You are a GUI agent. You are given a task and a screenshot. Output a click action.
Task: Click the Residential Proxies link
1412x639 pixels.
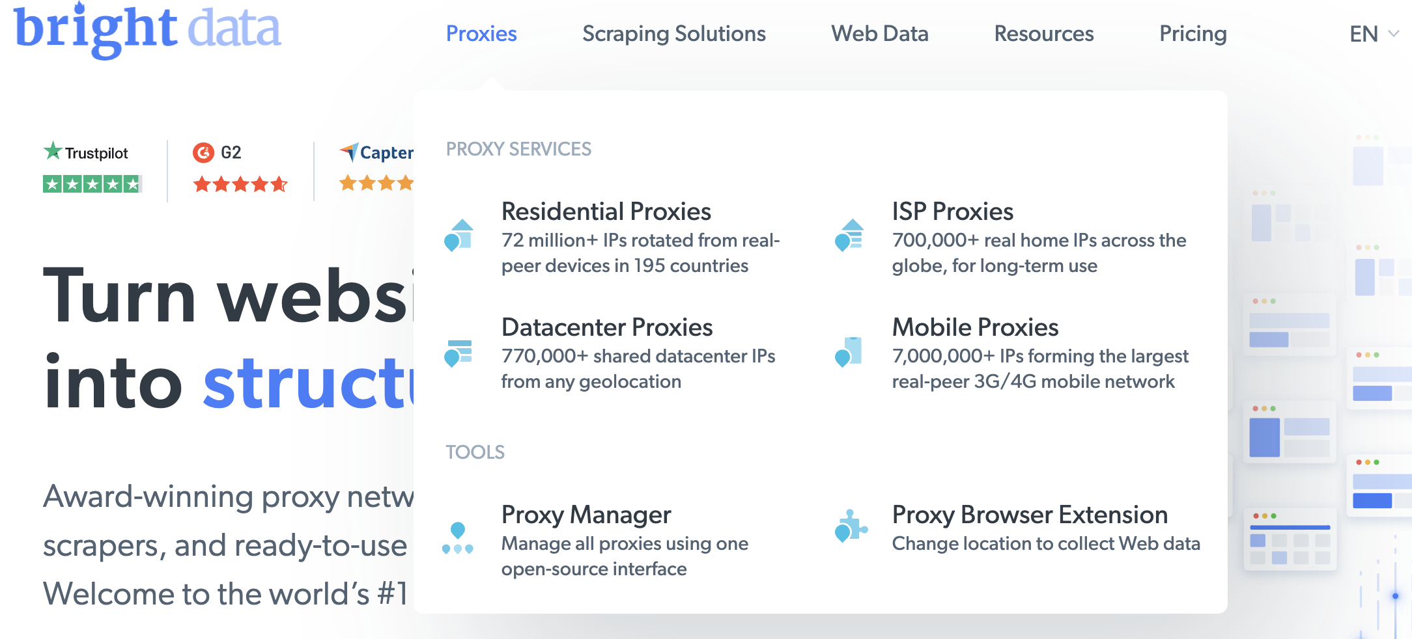pos(606,211)
